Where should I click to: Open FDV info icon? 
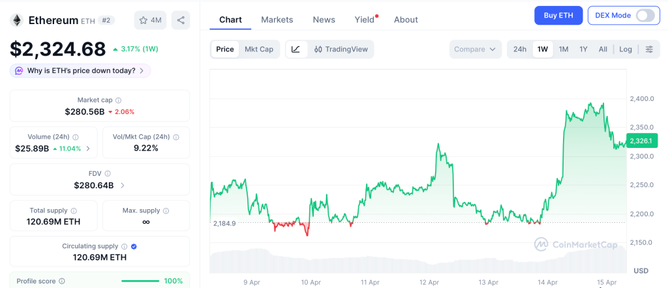click(108, 173)
